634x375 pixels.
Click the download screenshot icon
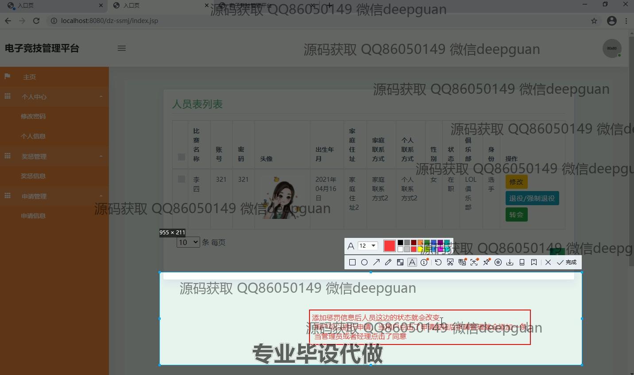pos(510,262)
